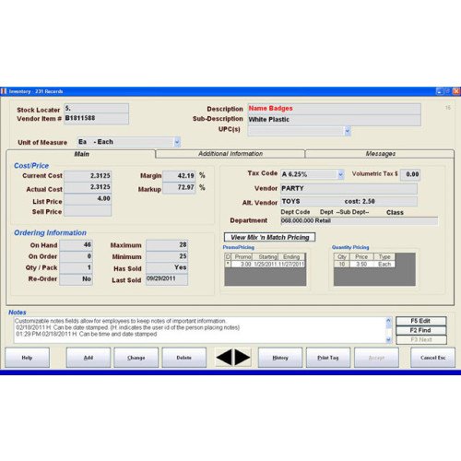The image size is (461, 461).
Task: Click the Change button
Action: (136, 358)
